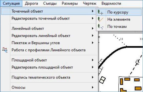
Task: Open the Чертеж menu
Action: click(x=90, y=4)
